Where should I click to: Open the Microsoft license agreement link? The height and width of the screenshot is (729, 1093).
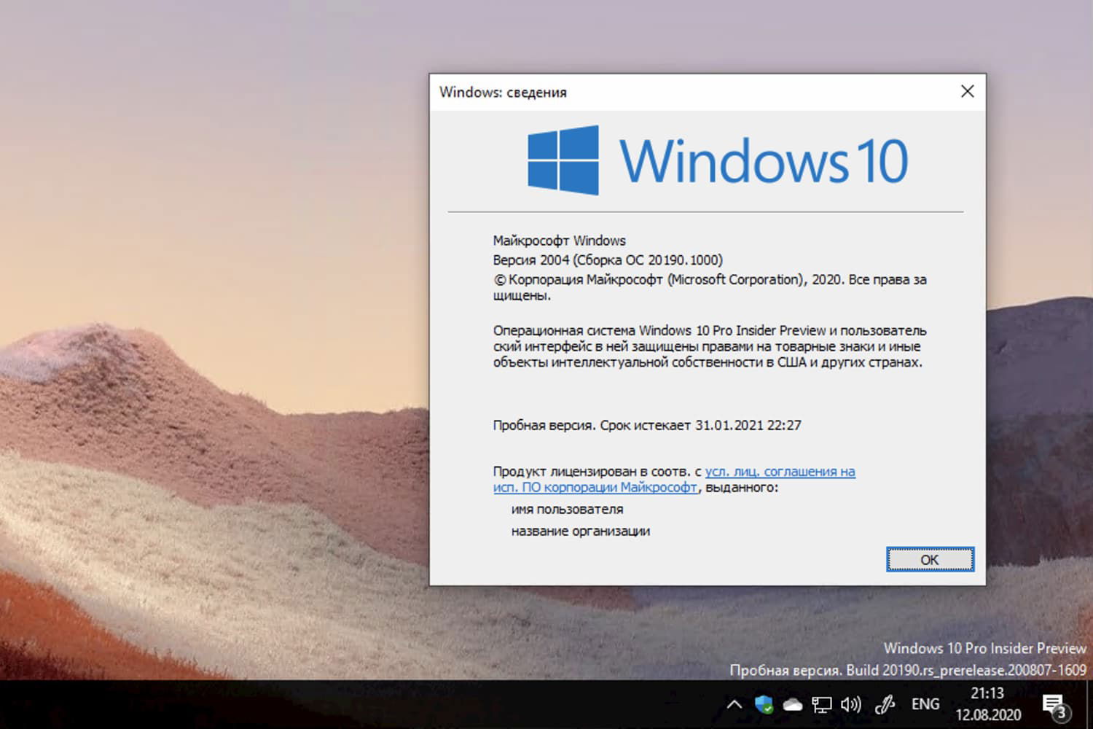click(x=780, y=472)
